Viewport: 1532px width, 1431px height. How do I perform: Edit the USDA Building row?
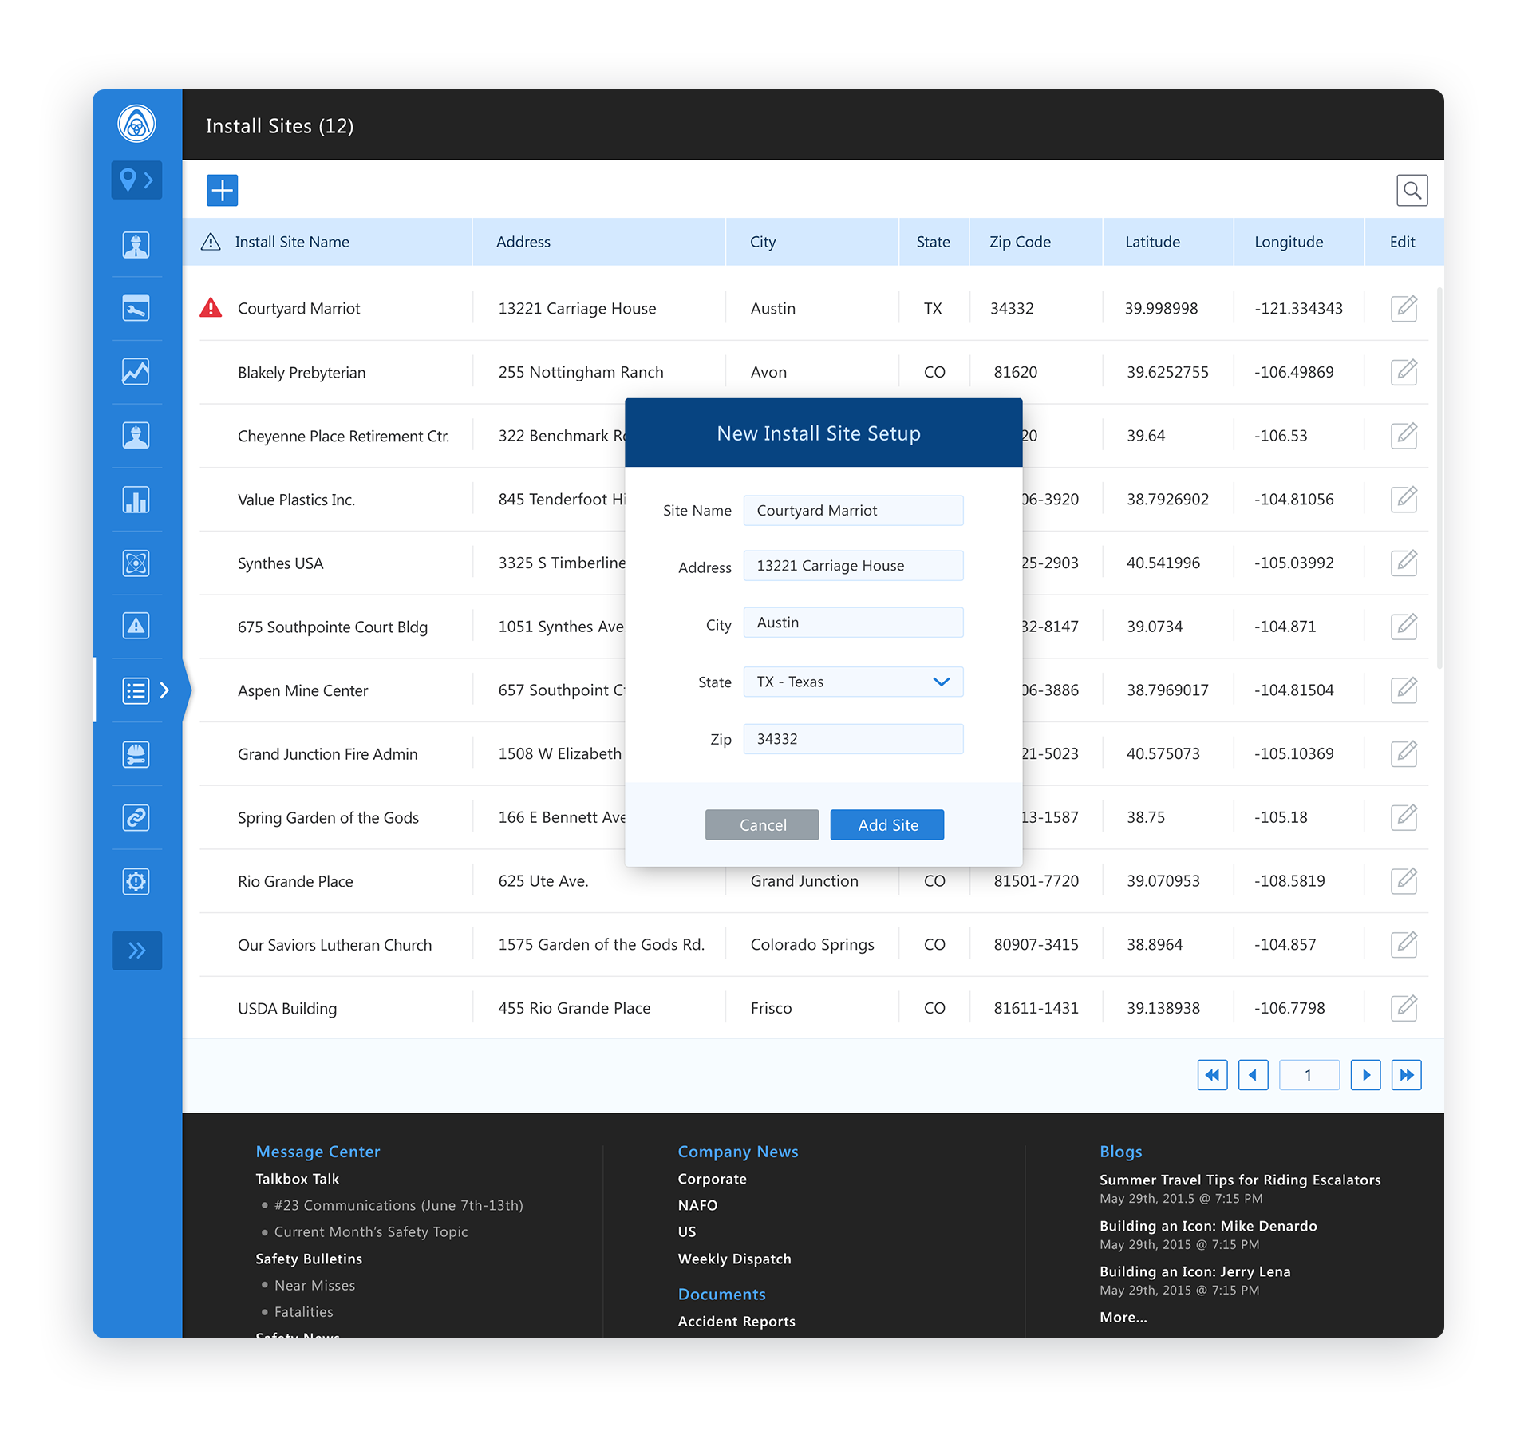coord(1404,1008)
